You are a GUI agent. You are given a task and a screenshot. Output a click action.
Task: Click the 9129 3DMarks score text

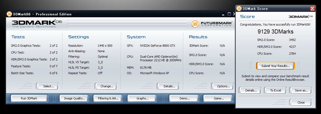click(x=275, y=32)
